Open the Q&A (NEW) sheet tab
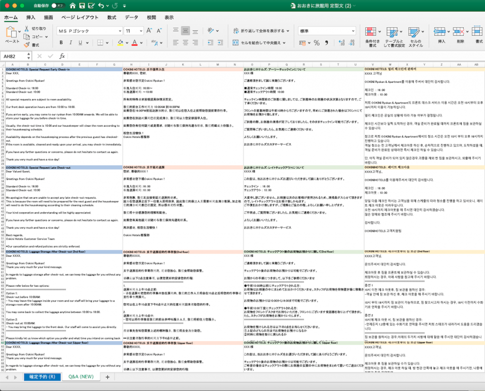Image resolution: width=485 pixels, height=391 pixels. tap(81, 377)
